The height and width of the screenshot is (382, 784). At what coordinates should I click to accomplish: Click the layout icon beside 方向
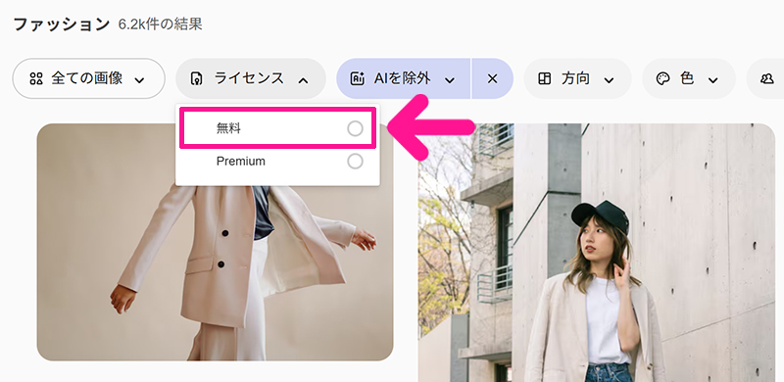(x=545, y=78)
